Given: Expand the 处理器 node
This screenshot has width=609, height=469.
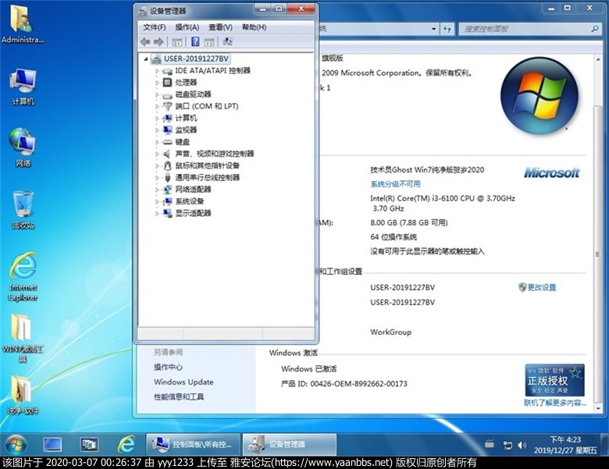Looking at the screenshot, I should pyautogui.click(x=157, y=83).
